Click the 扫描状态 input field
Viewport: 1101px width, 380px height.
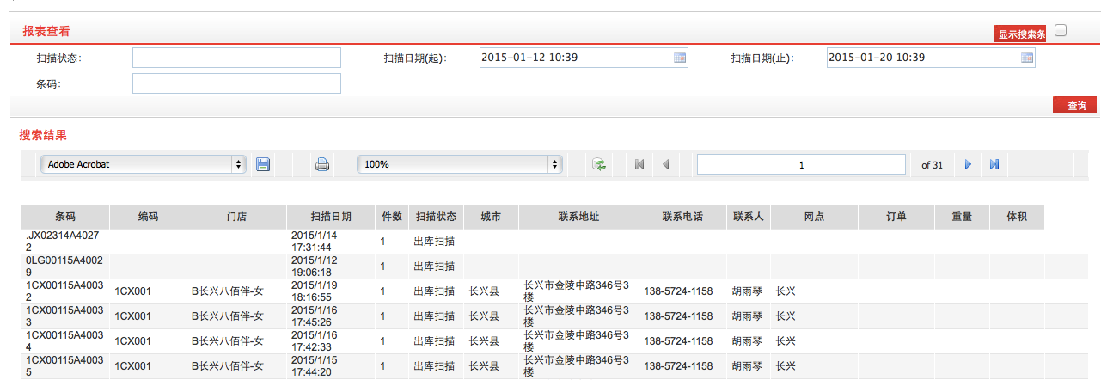pyautogui.click(x=236, y=58)
